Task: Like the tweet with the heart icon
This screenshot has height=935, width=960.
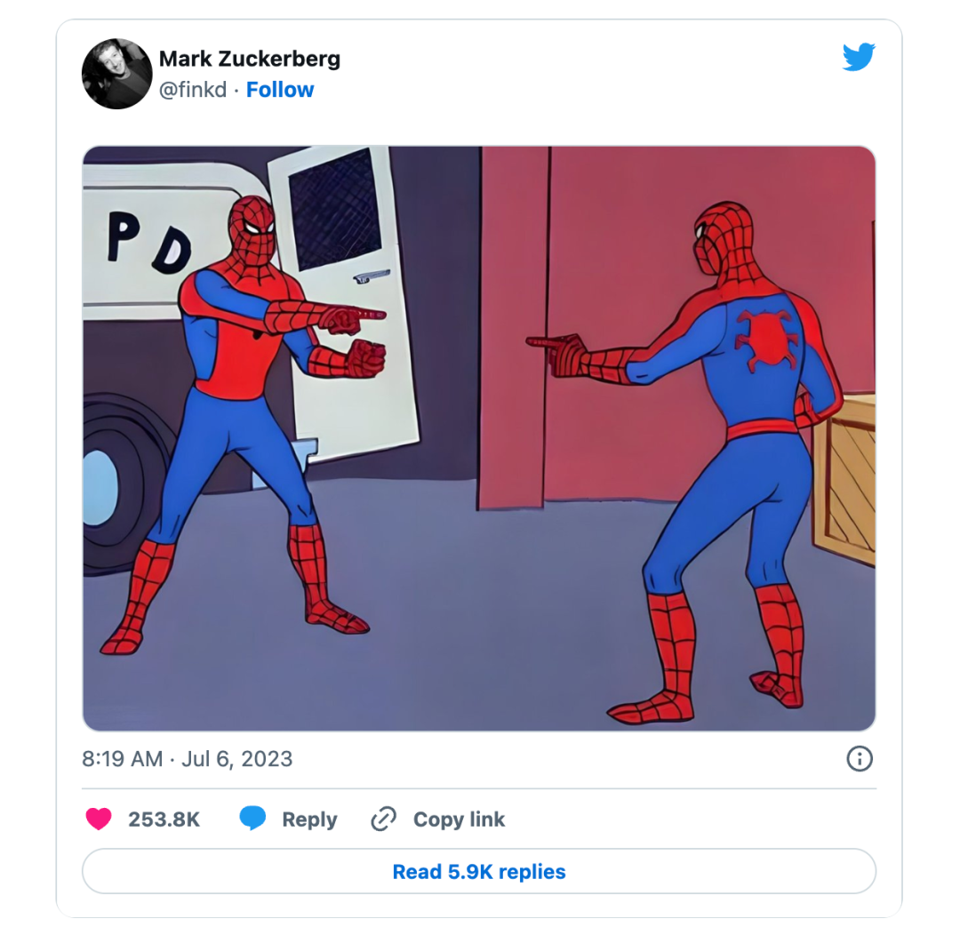Action: (99, 819)
